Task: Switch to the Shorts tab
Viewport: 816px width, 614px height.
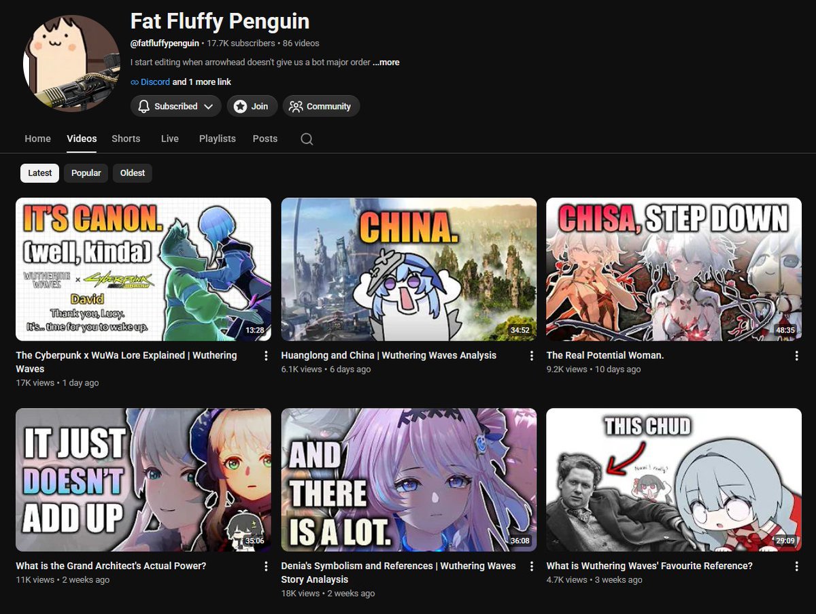Action: point(126,139)
